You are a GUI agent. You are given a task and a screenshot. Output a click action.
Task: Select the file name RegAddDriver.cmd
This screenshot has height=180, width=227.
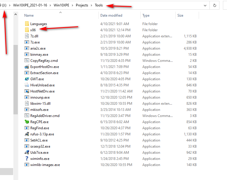pyautogui.click(x=45, y=116)
